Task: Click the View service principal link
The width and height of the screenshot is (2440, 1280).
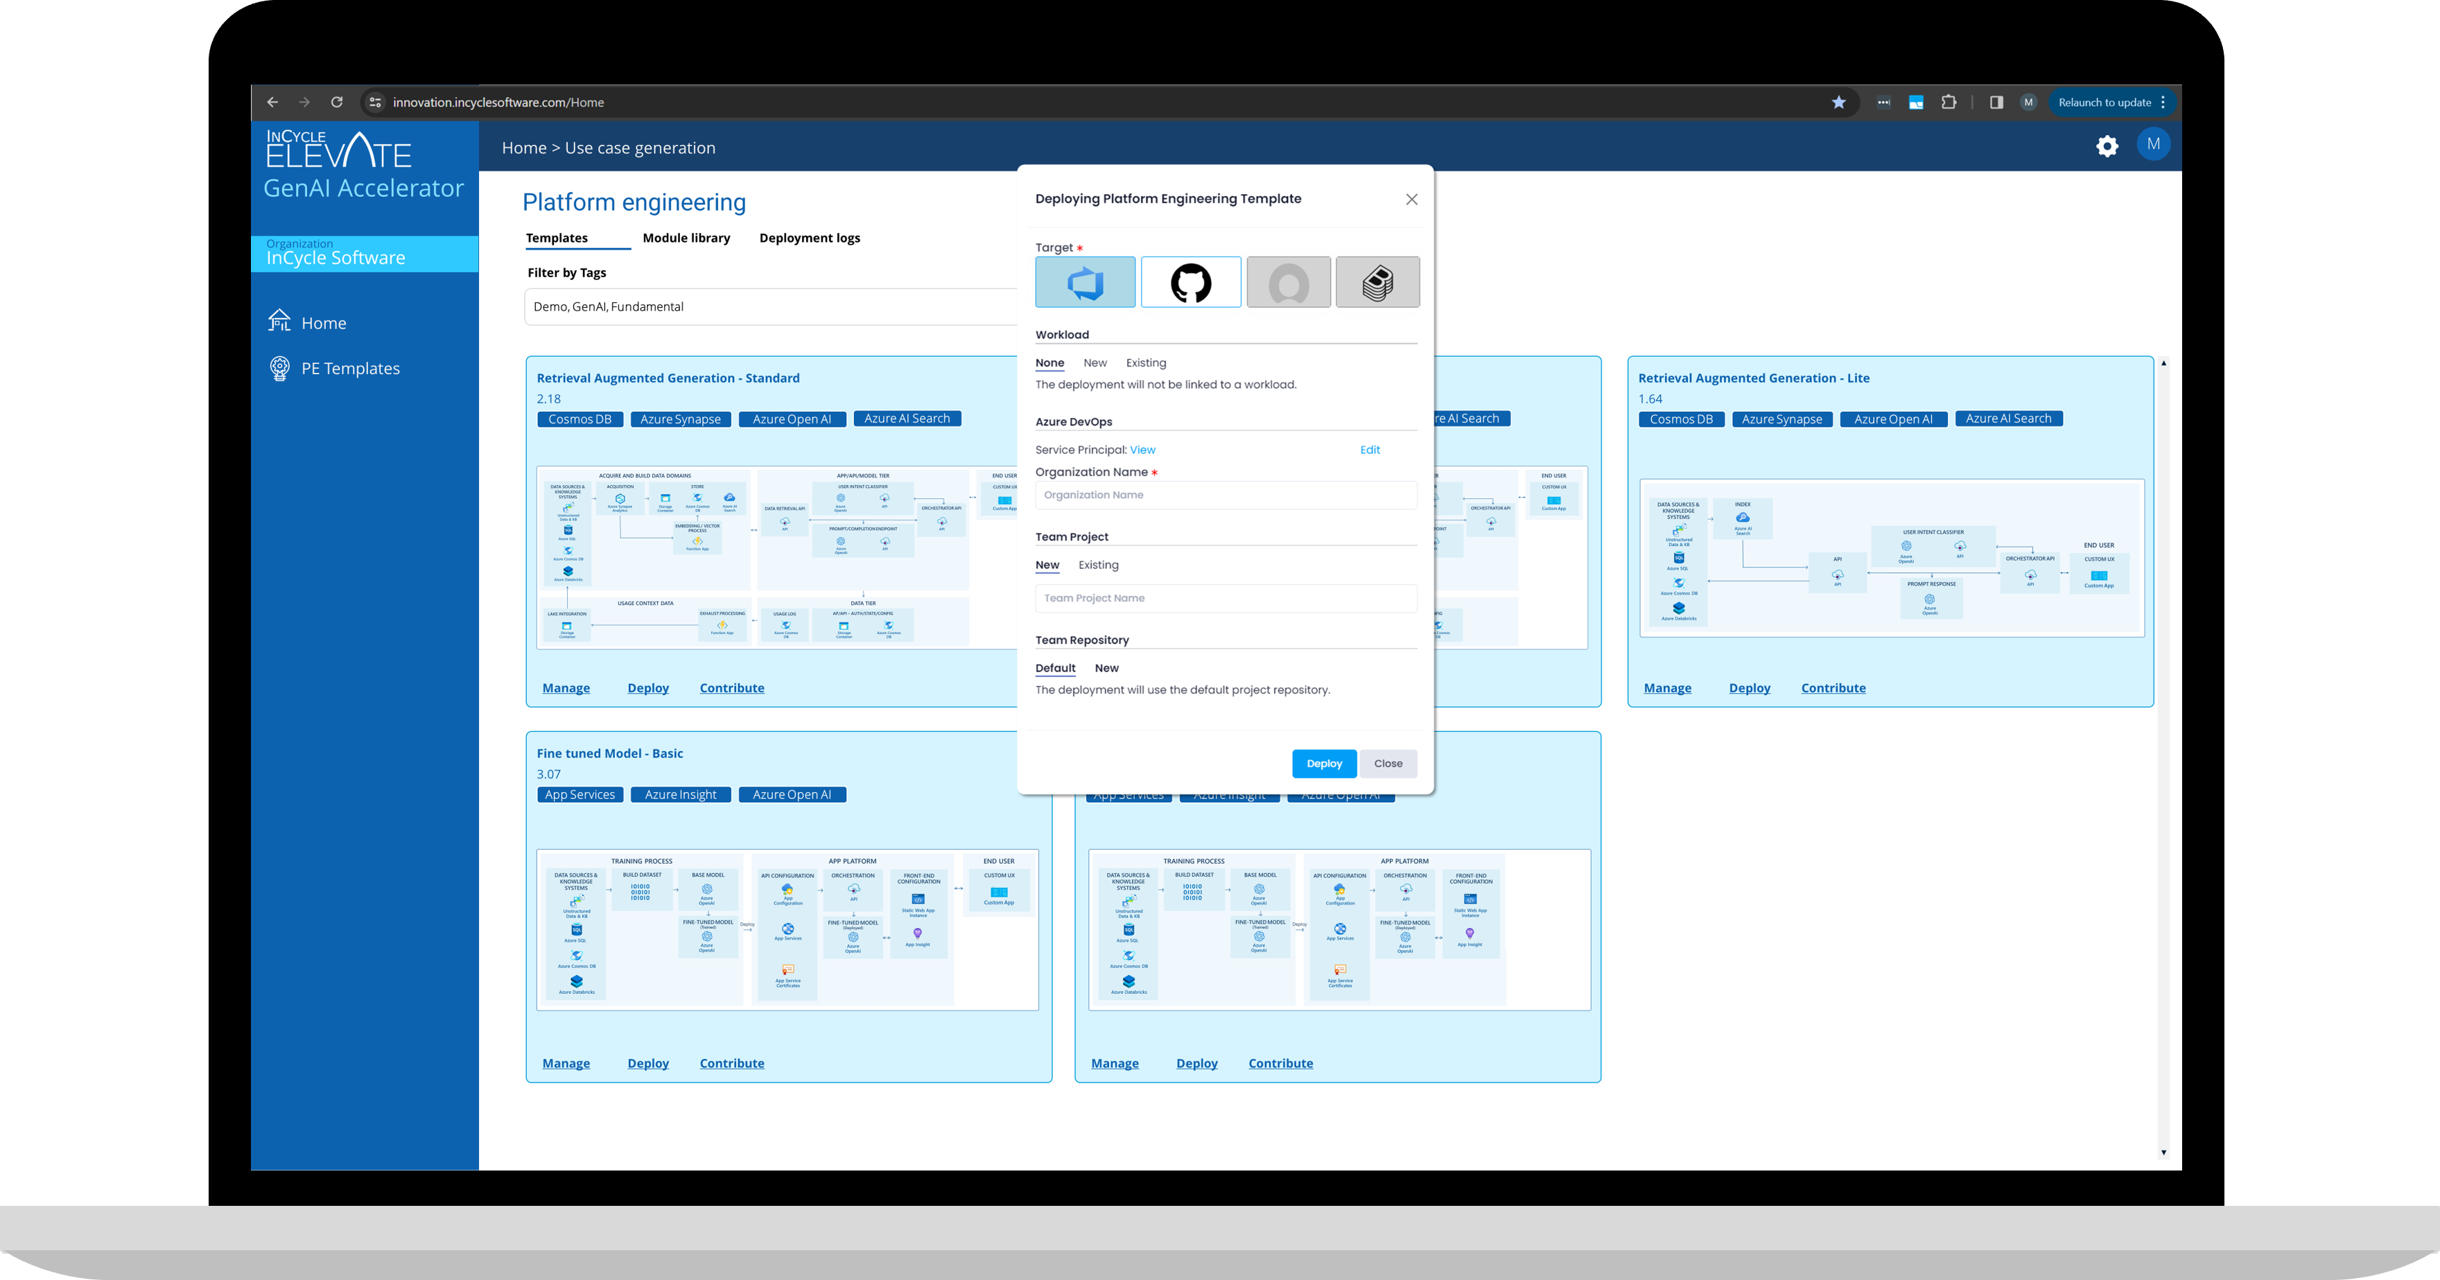Action: pos(1142,450)
